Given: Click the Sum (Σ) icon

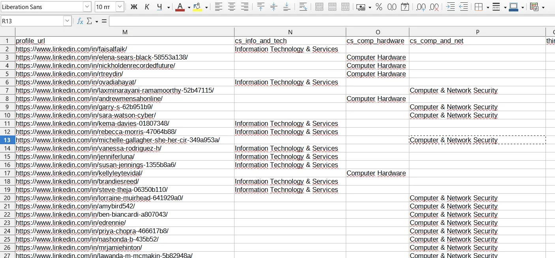Looking at the screenshot, I should coord(90,21).
